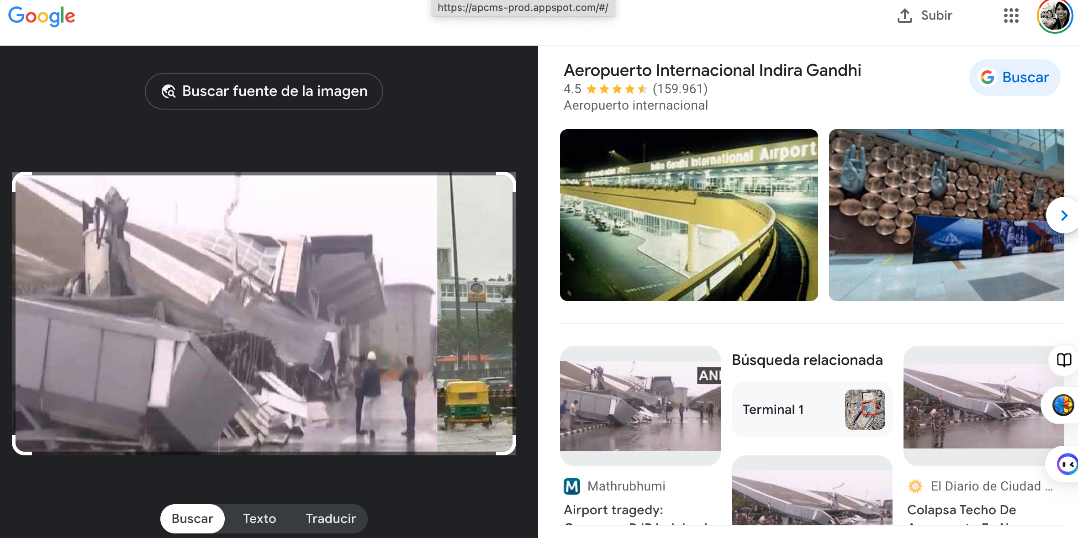Open the account profile avatar
This screenshot has width=1078, height=538.
coord(1054,16)
